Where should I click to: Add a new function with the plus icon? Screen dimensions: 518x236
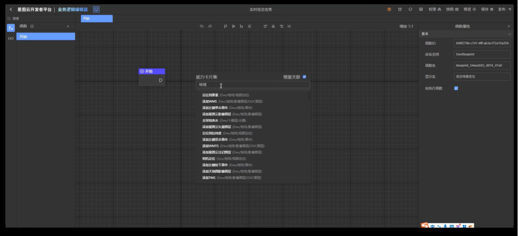point(32,26)
